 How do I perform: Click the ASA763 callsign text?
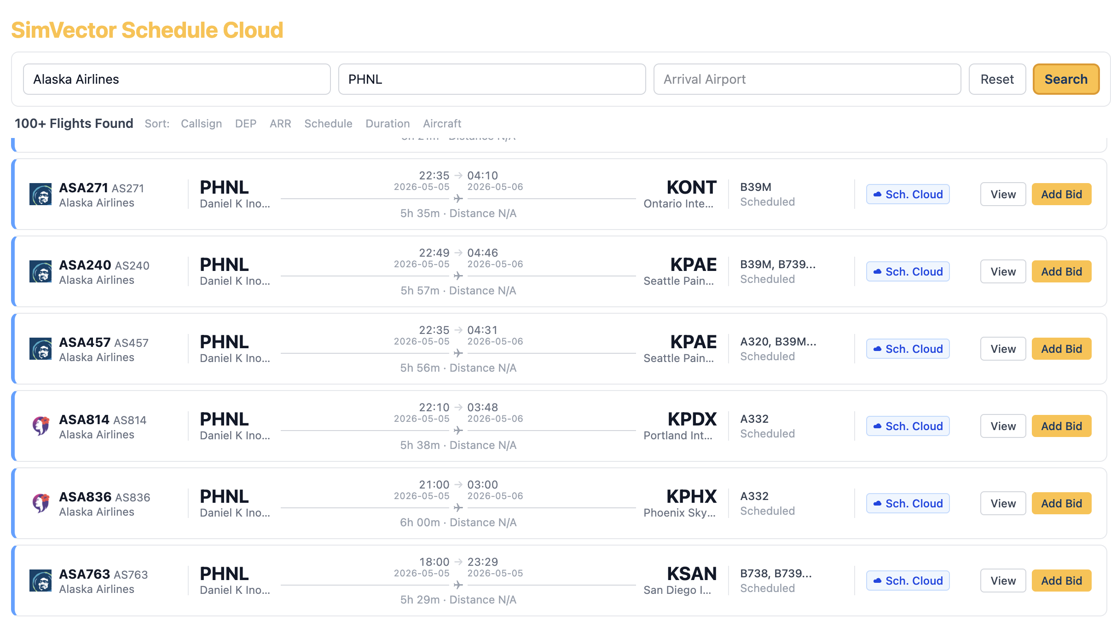click(85, 574)
